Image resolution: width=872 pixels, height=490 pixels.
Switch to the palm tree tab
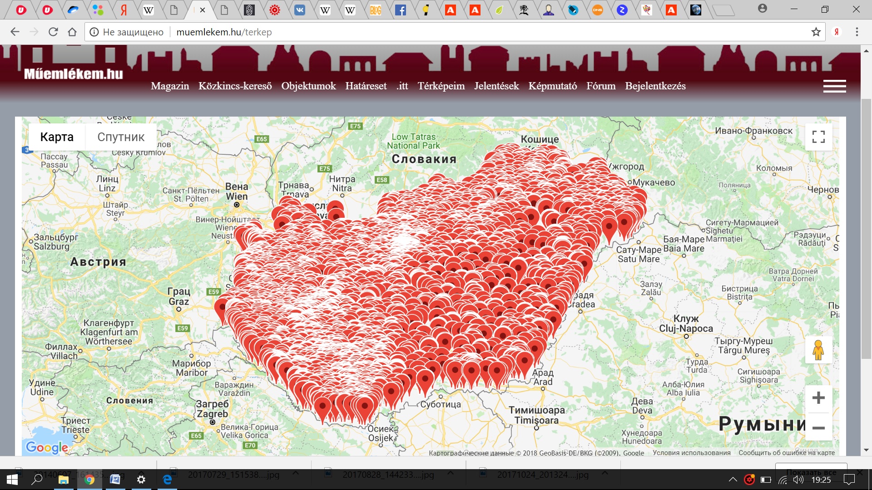click(x=524, y=10)
